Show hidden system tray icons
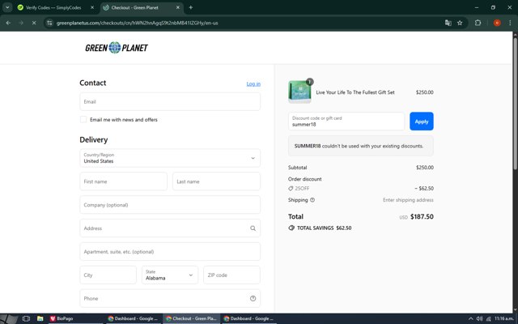518x324 pixels. [x=470, y=318]
